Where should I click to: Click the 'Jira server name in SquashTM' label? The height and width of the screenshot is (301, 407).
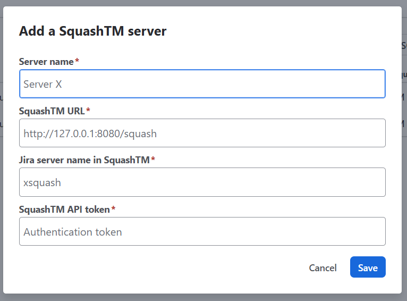84,160
